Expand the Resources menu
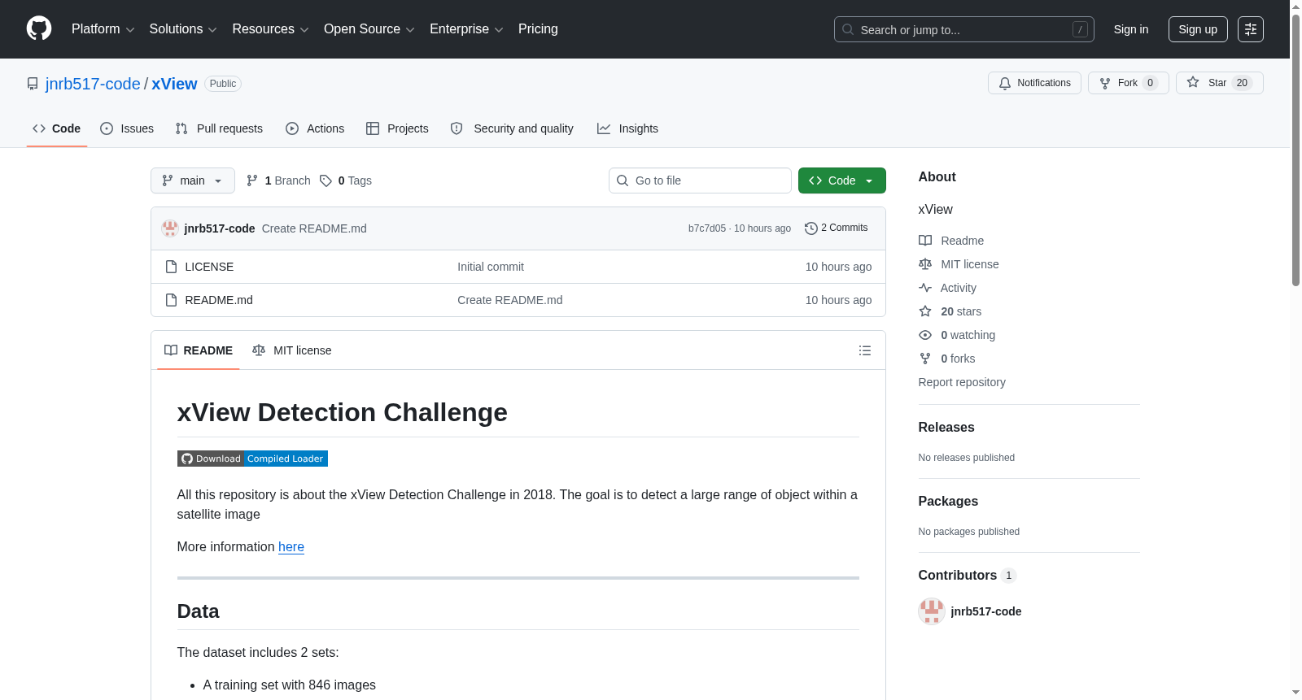The height and width of the screenshot is (700, 1302). click(x=270, y=29)
